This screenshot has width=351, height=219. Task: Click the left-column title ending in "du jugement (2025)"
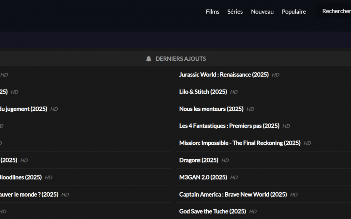(23, 109)
